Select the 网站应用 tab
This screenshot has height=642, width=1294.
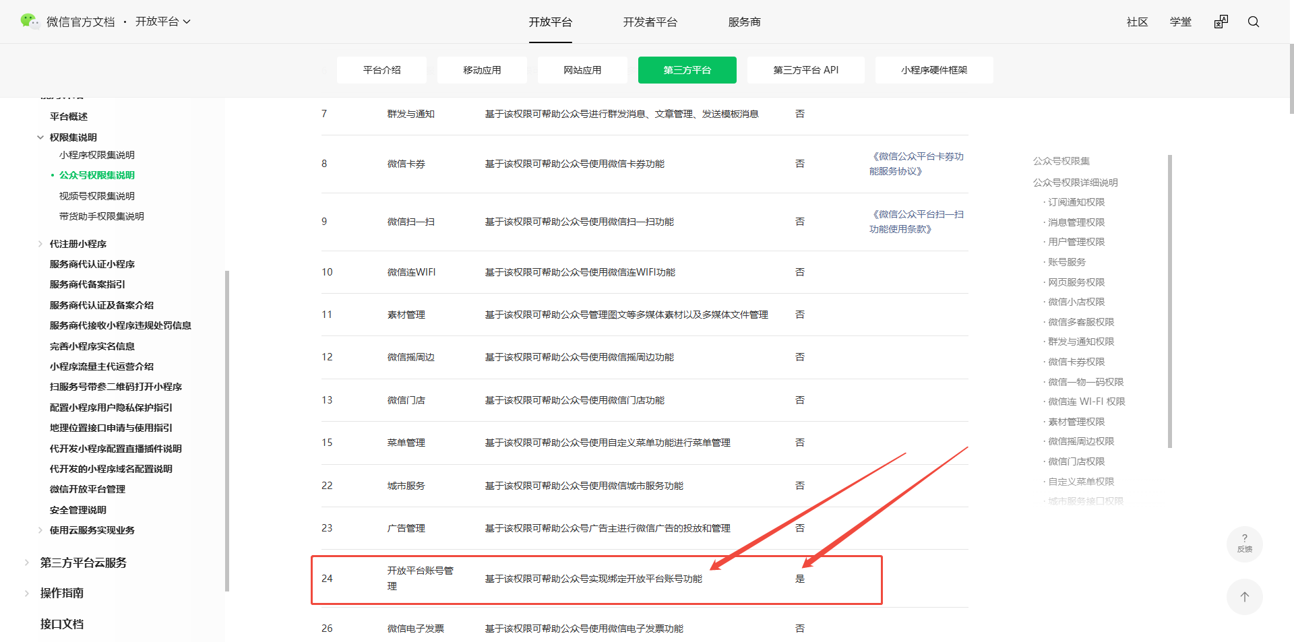(x=583, y=70)
